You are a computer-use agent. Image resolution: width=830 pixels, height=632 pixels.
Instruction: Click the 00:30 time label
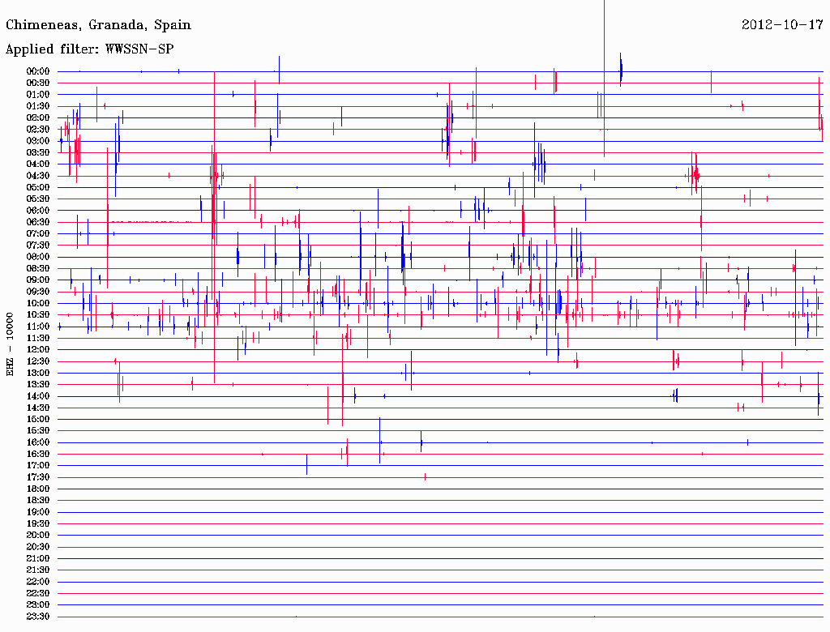(38, 83)
